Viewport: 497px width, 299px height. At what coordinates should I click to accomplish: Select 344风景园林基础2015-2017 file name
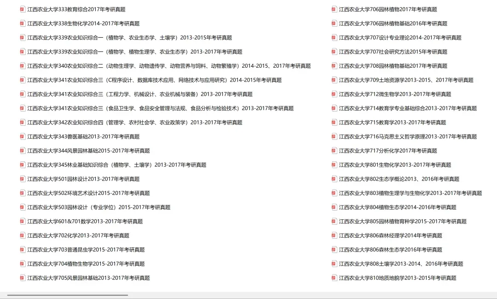coord(88,151)
